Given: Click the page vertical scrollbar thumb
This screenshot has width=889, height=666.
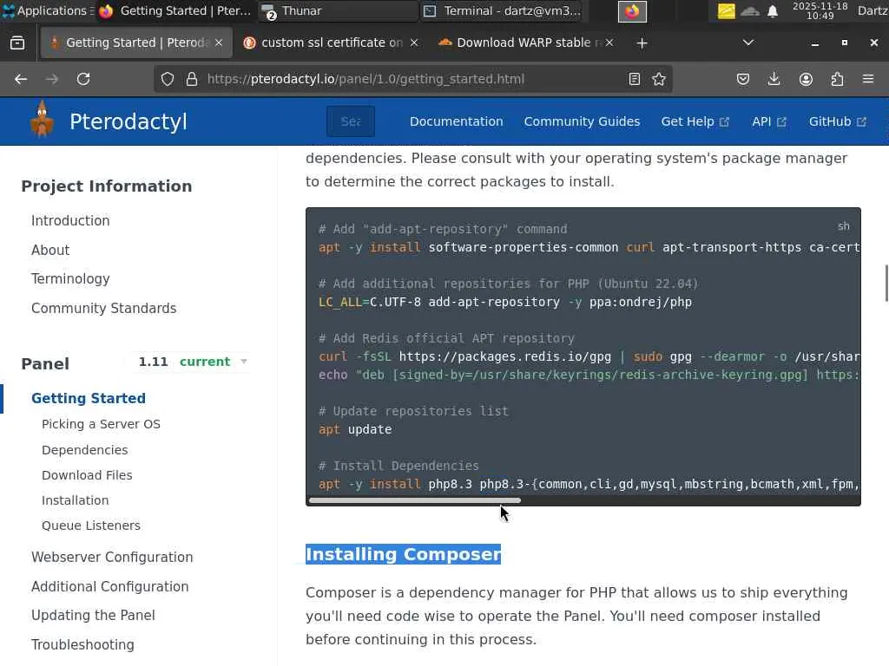Looking at the screenshot, I should tap(886, 284).
